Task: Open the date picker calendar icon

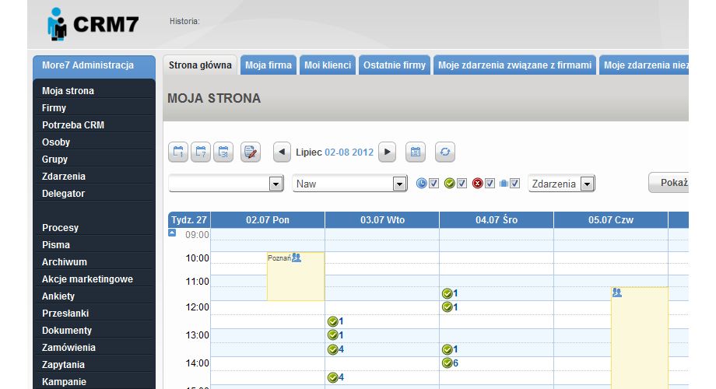Action: (415, 152)
